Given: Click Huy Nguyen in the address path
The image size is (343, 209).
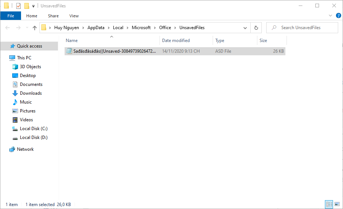Looking at the screenshot, I should [66, 28].
